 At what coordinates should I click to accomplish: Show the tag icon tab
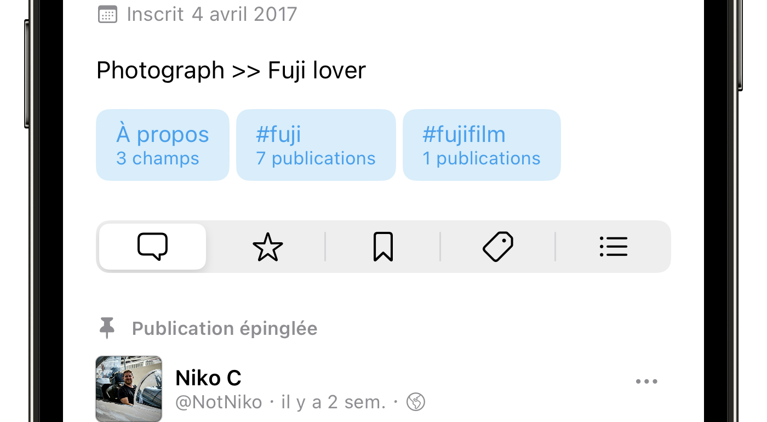click(x=498, y=247)
